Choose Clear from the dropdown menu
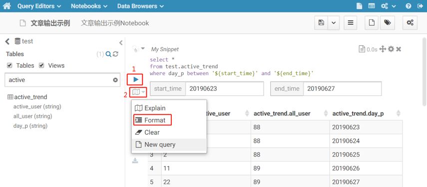This screenshot has height=187, width=427. coord(169,132)
